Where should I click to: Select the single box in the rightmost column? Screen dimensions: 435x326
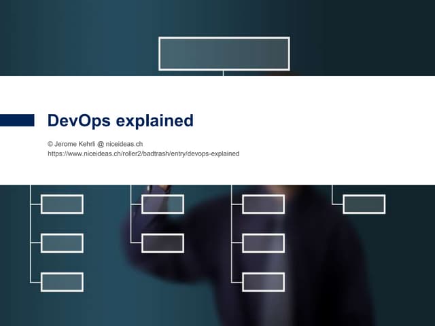364,204
